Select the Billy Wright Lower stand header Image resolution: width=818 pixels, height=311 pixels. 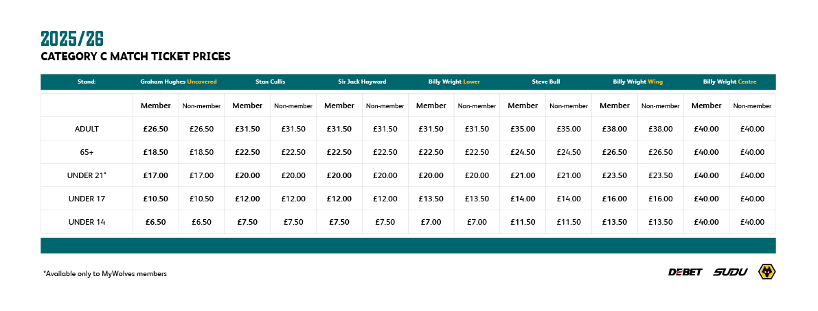click(x=454, y=82)
